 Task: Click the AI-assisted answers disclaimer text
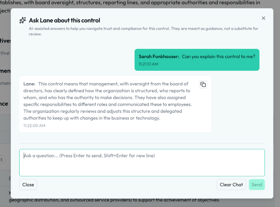tap(143, 29)
